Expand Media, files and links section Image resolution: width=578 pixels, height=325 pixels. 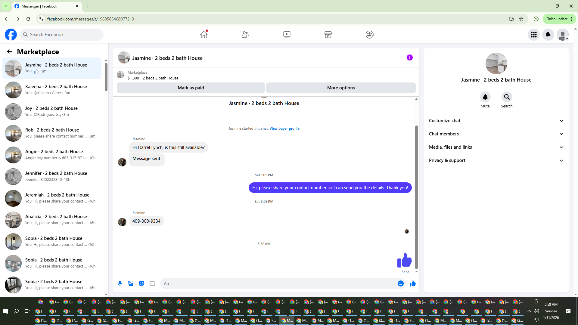point(496,147)
